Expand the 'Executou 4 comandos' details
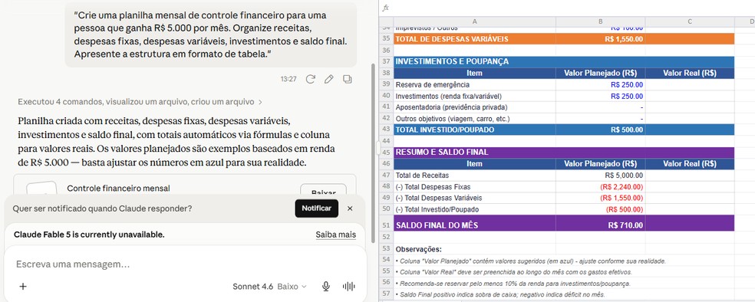This screenshot has height=302, width=755. click(x=140, y=102)
